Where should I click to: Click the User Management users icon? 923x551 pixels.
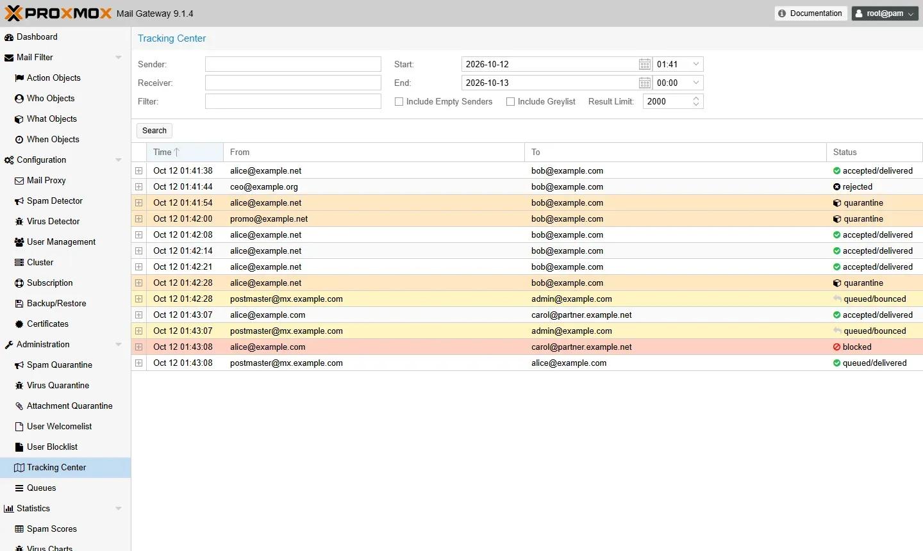tap(19, 242)
